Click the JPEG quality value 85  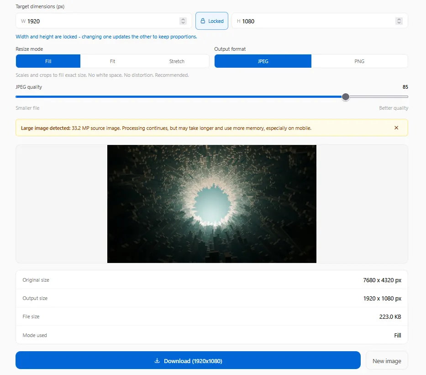405,87
